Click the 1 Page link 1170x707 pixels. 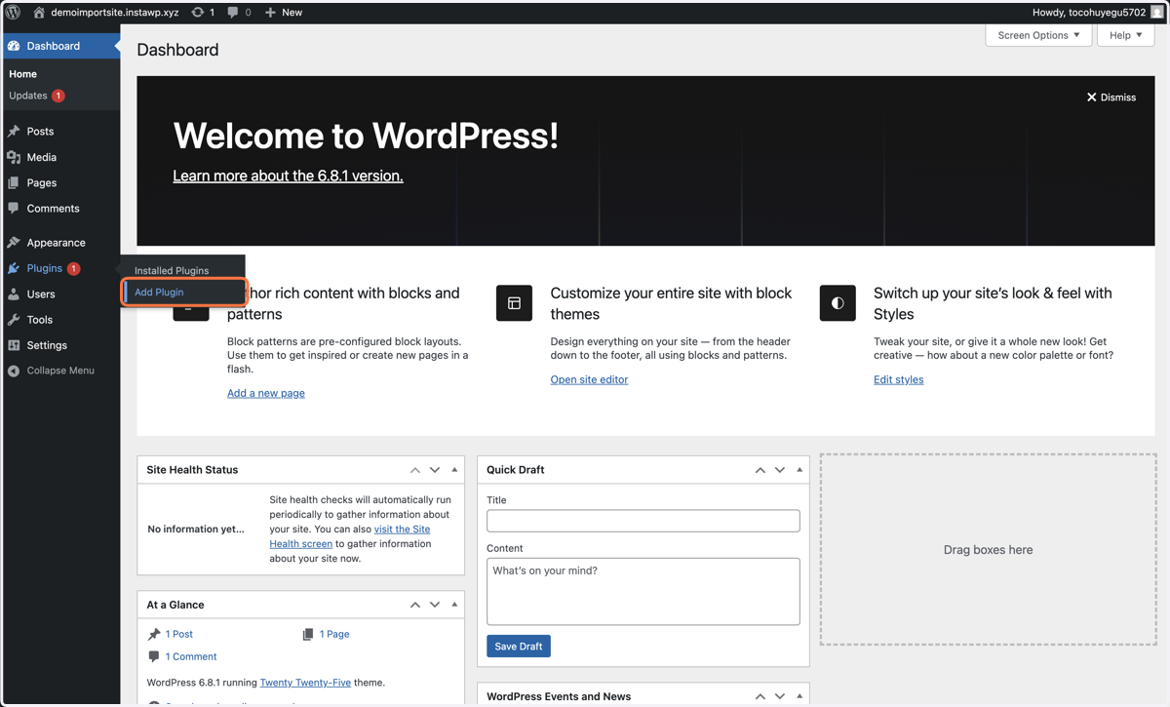point(334,634)
